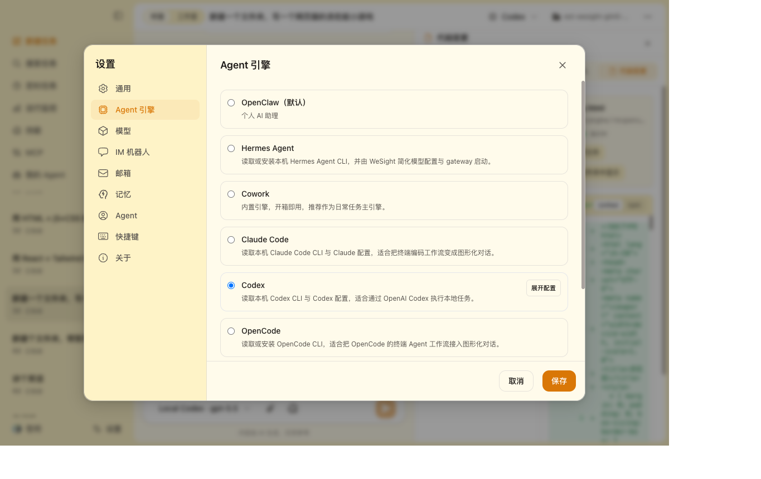Select the Codex radio button
The height and width of the screenshot is (479, 761).
tap(231, 285)
